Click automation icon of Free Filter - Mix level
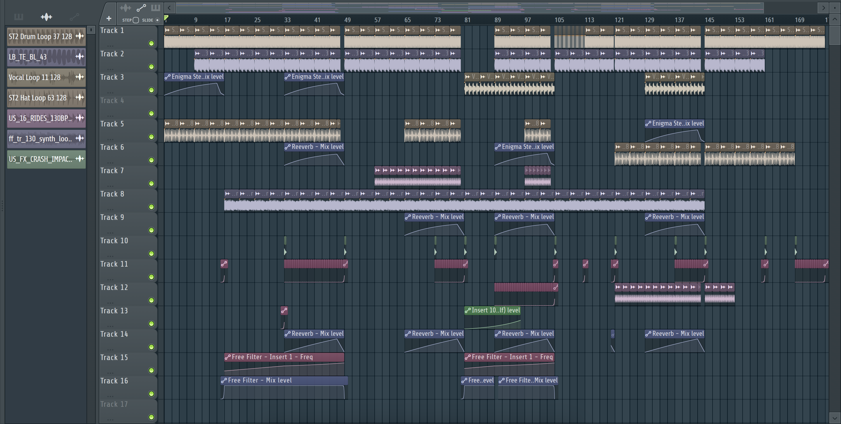The image size is (841, 424). (224, 380)
